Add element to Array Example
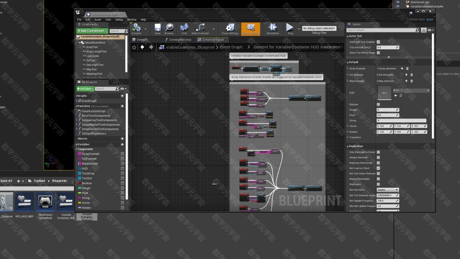The width and height of the screenshot is (460, 259). 402,68
